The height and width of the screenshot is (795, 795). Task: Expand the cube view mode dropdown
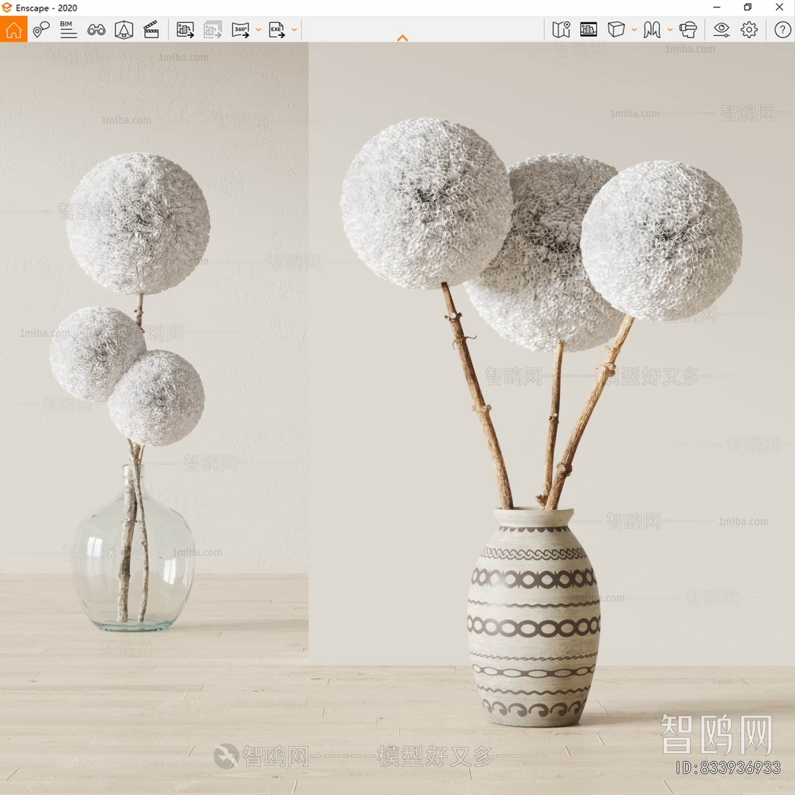tap(634, 30)
